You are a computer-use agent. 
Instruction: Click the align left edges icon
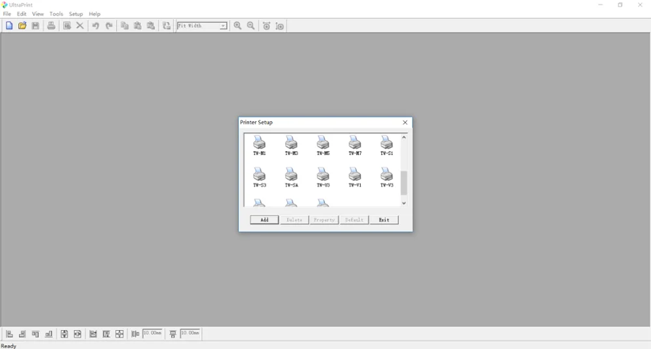click(9, 333)
